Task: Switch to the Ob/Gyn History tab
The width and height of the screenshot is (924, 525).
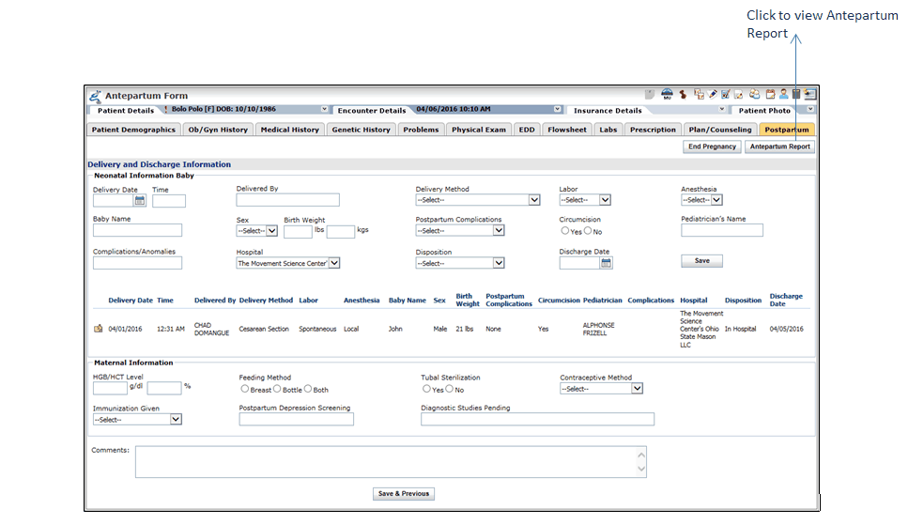Action: (218, 130)
